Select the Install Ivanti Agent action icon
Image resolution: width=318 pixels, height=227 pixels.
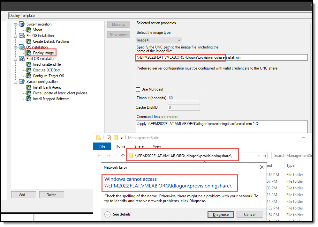pyautogui.click(x=29, y=87)
